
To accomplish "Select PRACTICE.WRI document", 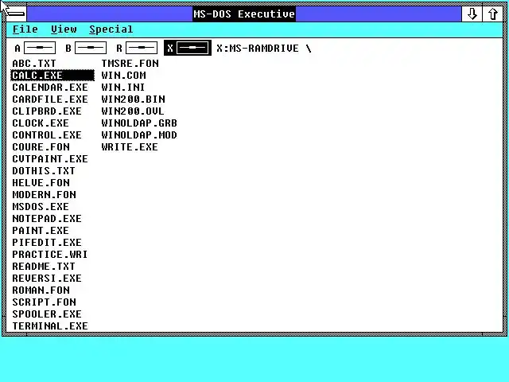I will [50, 255].
